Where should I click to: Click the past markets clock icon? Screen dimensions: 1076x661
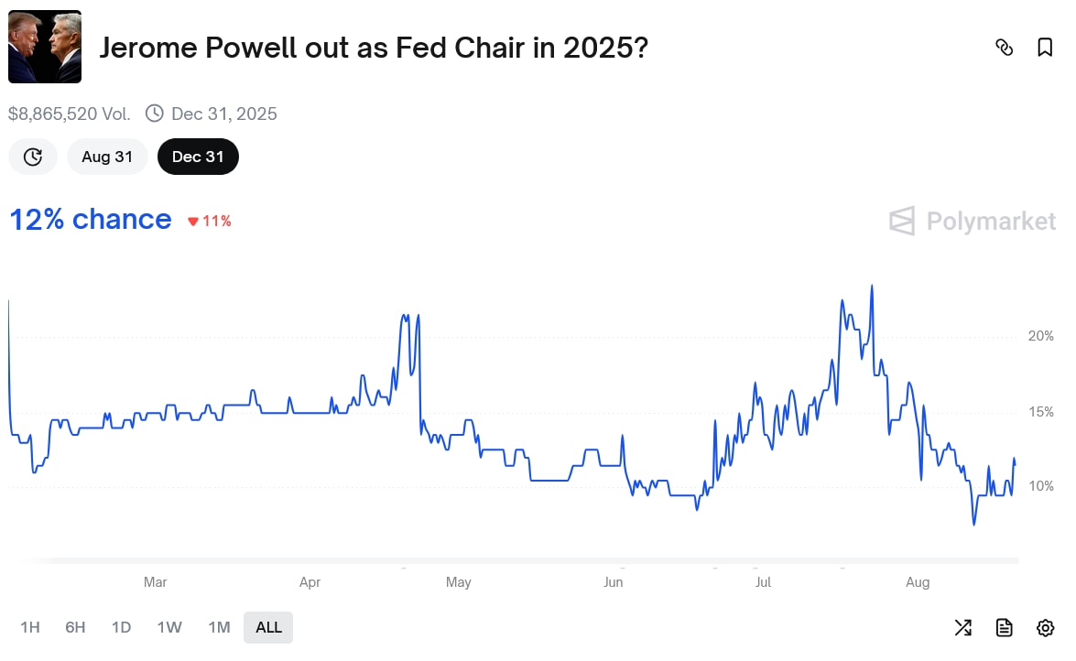point(33,157)
